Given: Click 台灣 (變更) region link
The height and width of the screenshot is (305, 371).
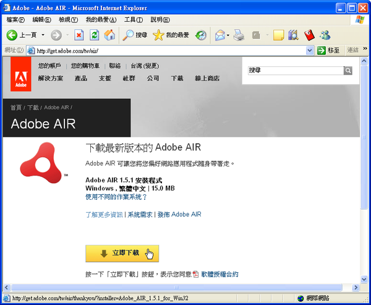Looking at the screenshot, I should (x=145, y=66).
